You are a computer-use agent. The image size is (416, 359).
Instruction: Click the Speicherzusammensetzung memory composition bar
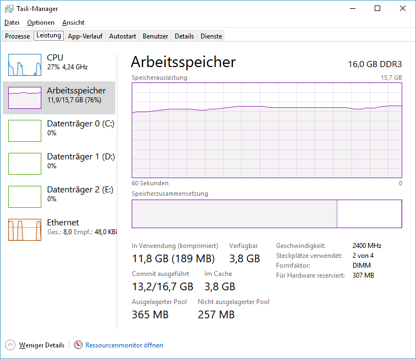pyautogui.click(x=267, y=214)
